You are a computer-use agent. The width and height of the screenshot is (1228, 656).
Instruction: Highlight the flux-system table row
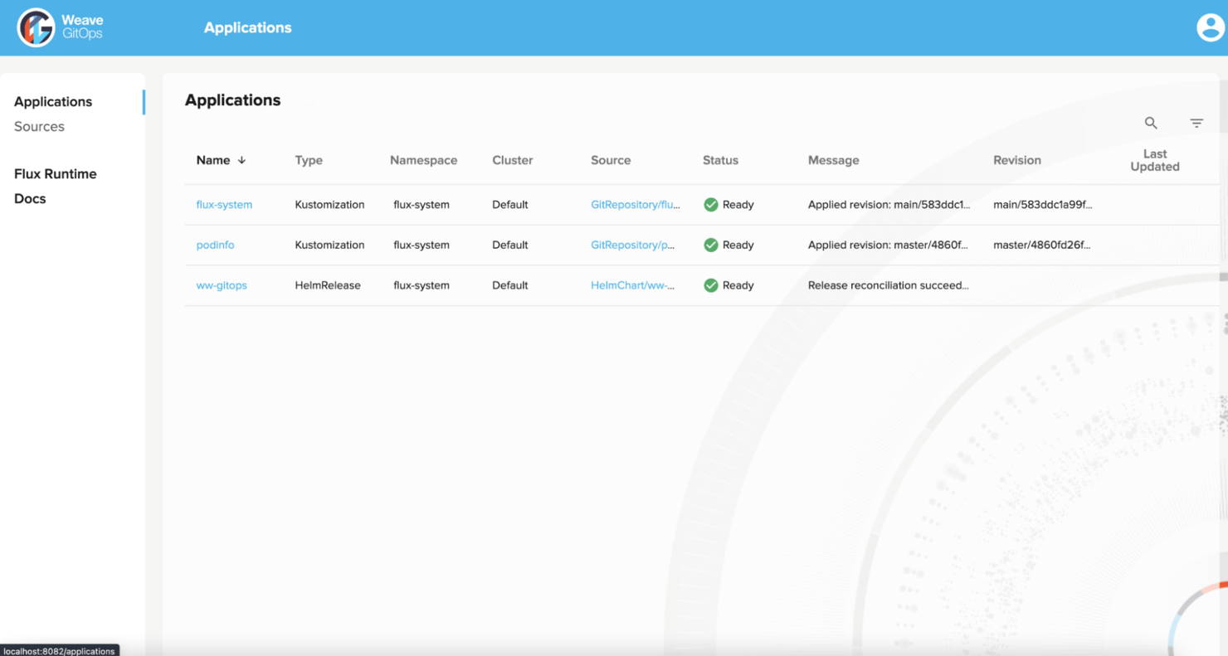581,204
